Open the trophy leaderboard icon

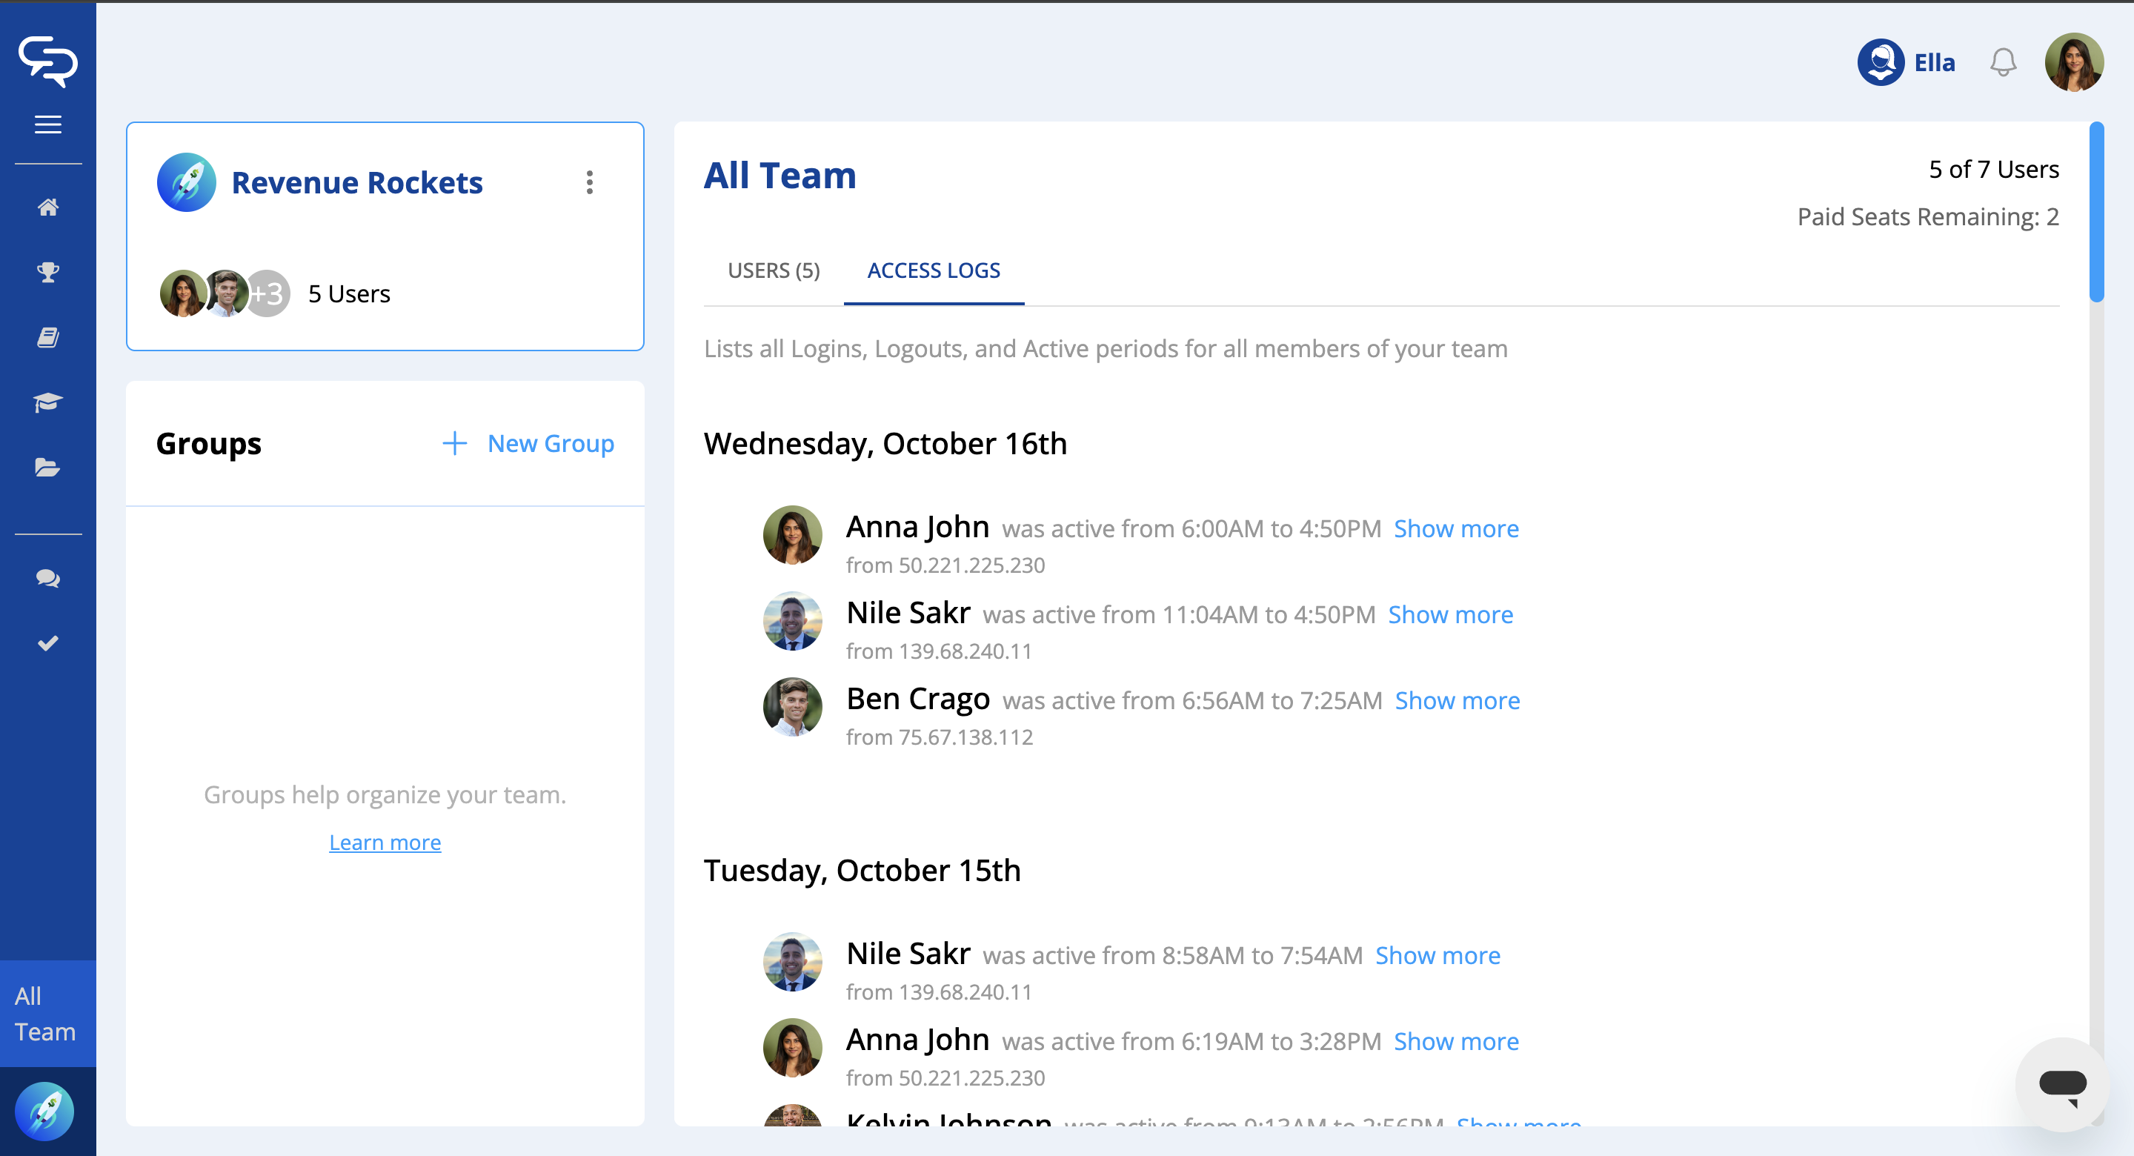coord(48,272)
